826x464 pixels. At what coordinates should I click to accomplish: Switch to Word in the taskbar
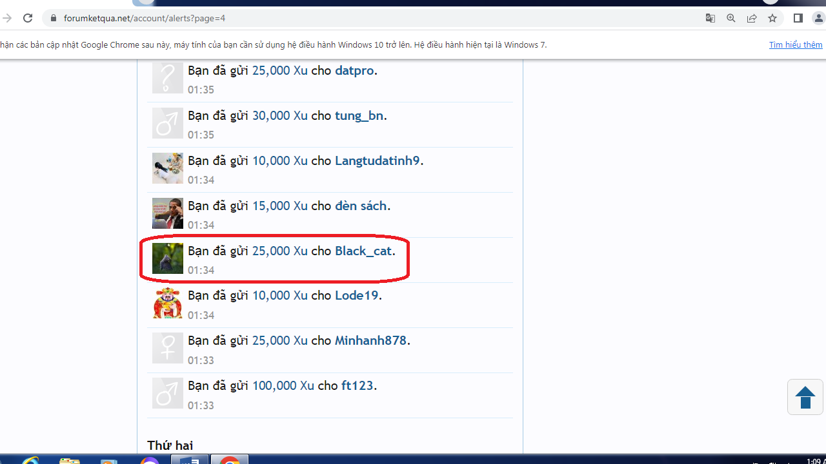point(189,460)
